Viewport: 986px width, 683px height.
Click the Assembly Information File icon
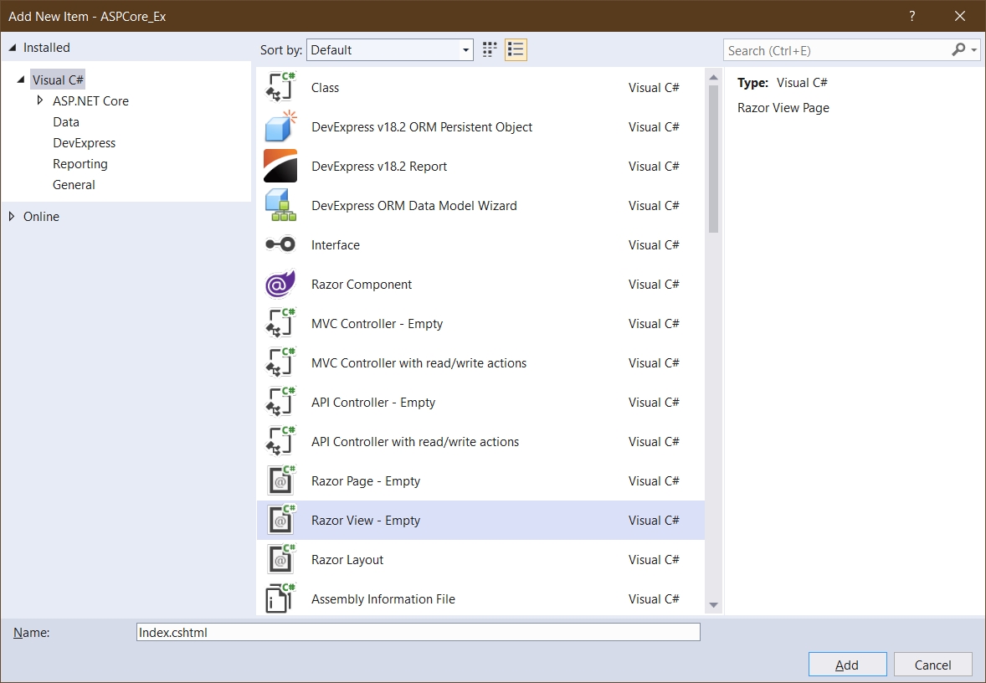click(280, 598)
